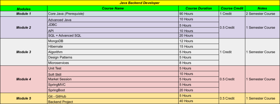
Task: Select Module 5's "1 Semester Course" note
Action: [x=262, y=98]
